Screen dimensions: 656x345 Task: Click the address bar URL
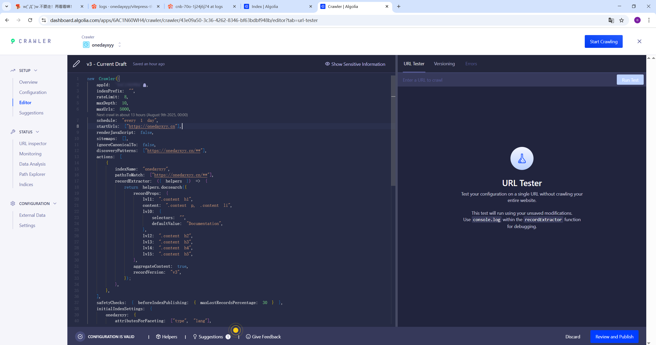pos(184,20)
